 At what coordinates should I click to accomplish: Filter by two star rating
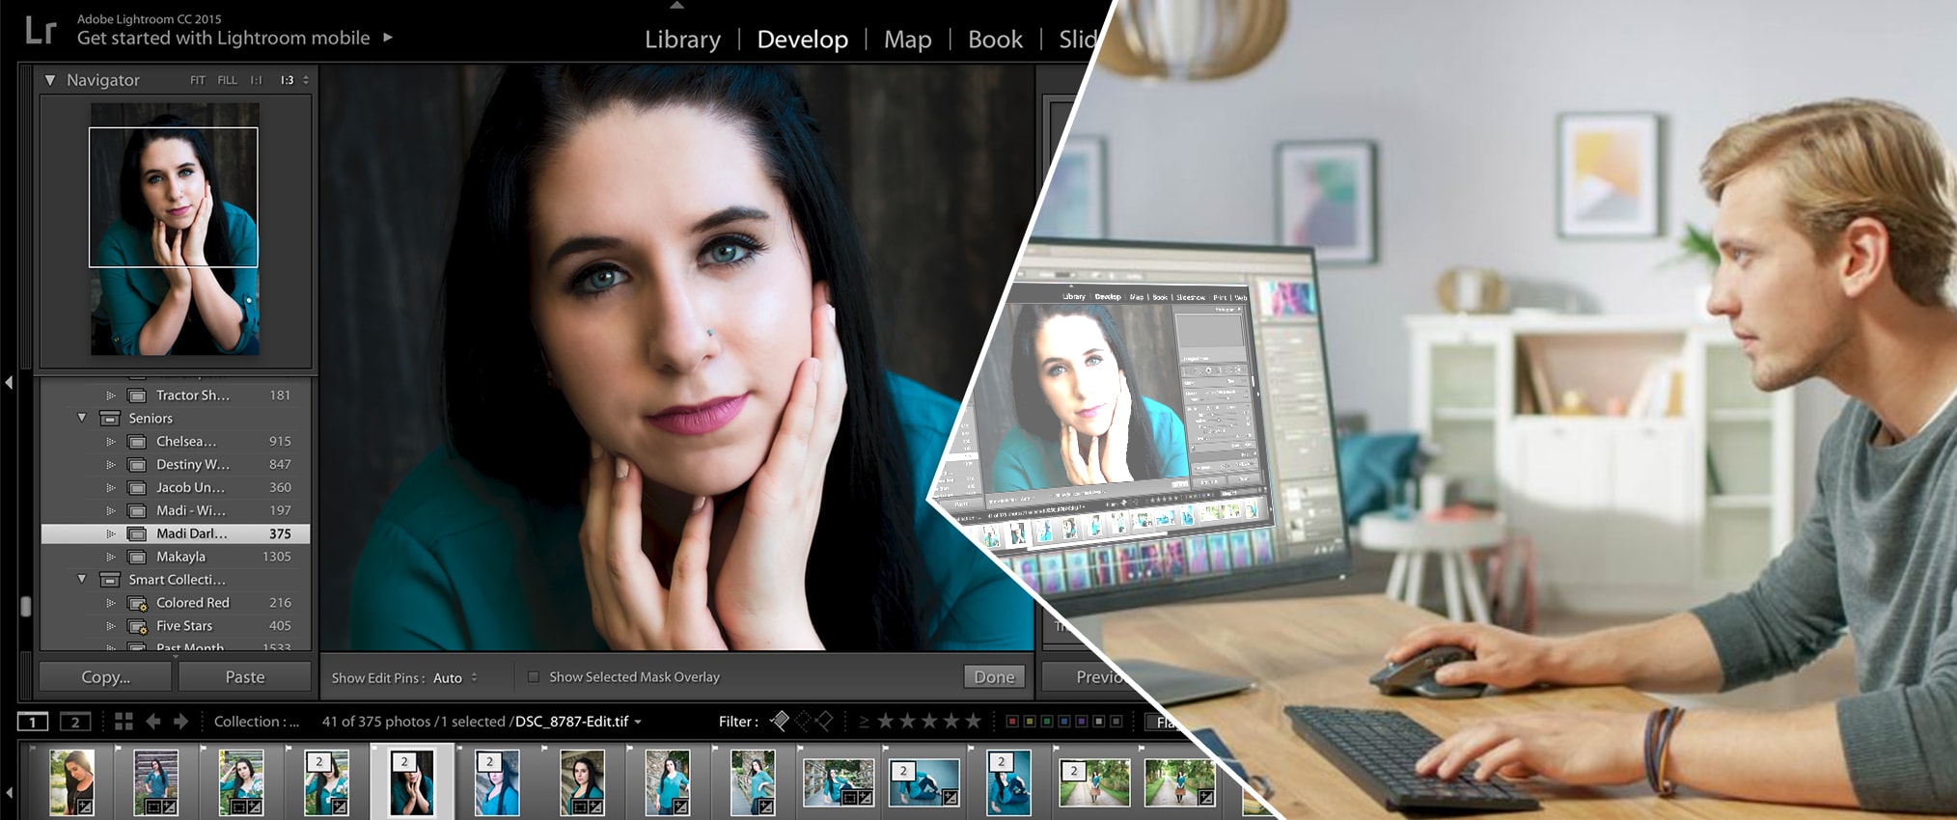[907, 721]
